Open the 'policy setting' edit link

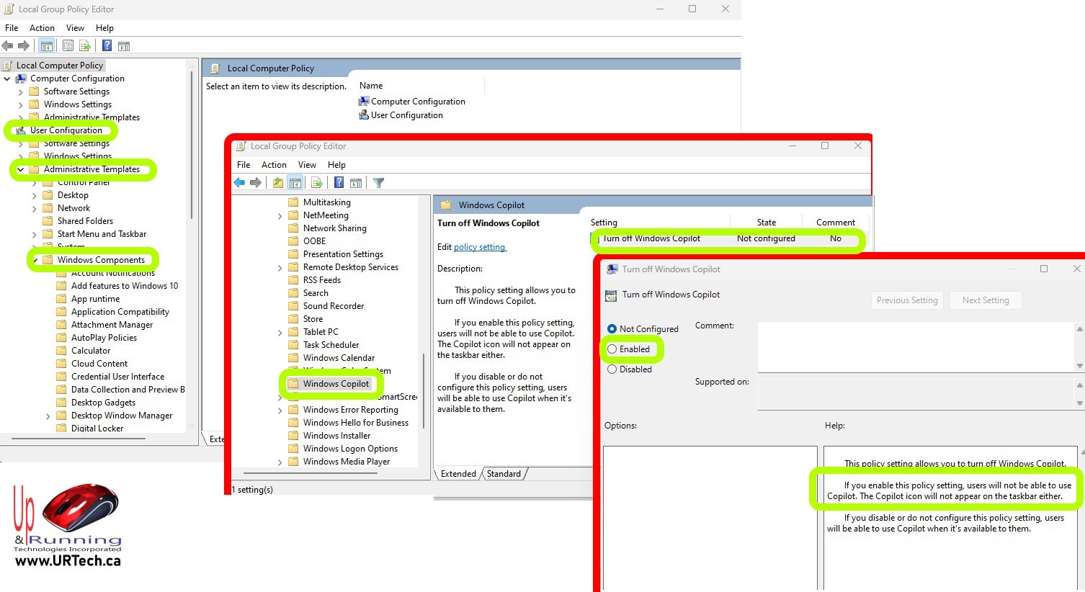pyautogui.click(x=480, y=247)
